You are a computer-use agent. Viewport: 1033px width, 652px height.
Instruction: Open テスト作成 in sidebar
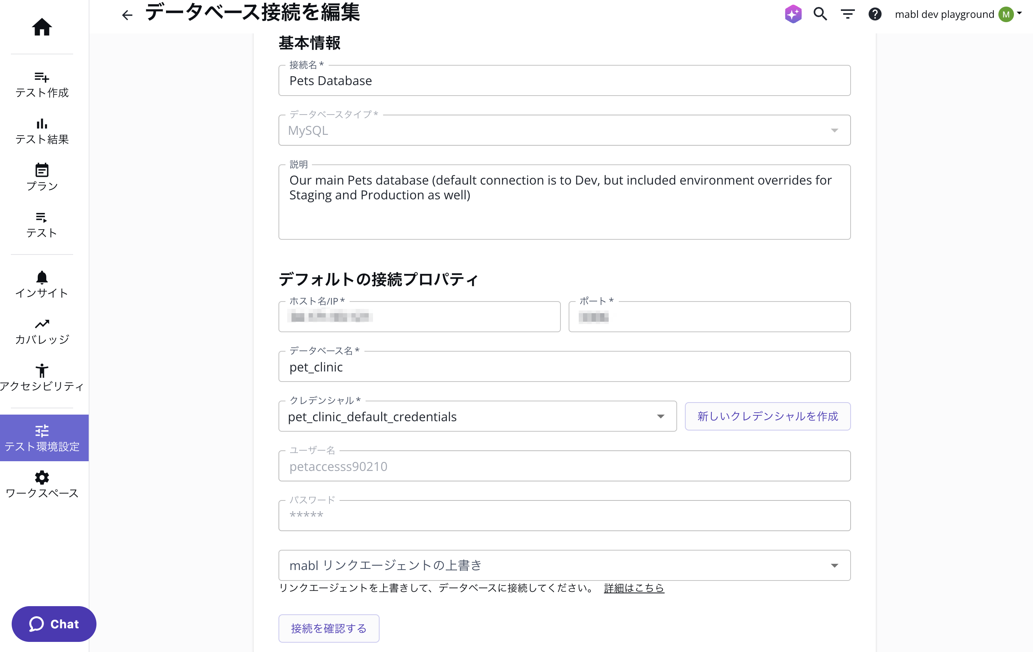pyautogui.click(x=42, y=85)
